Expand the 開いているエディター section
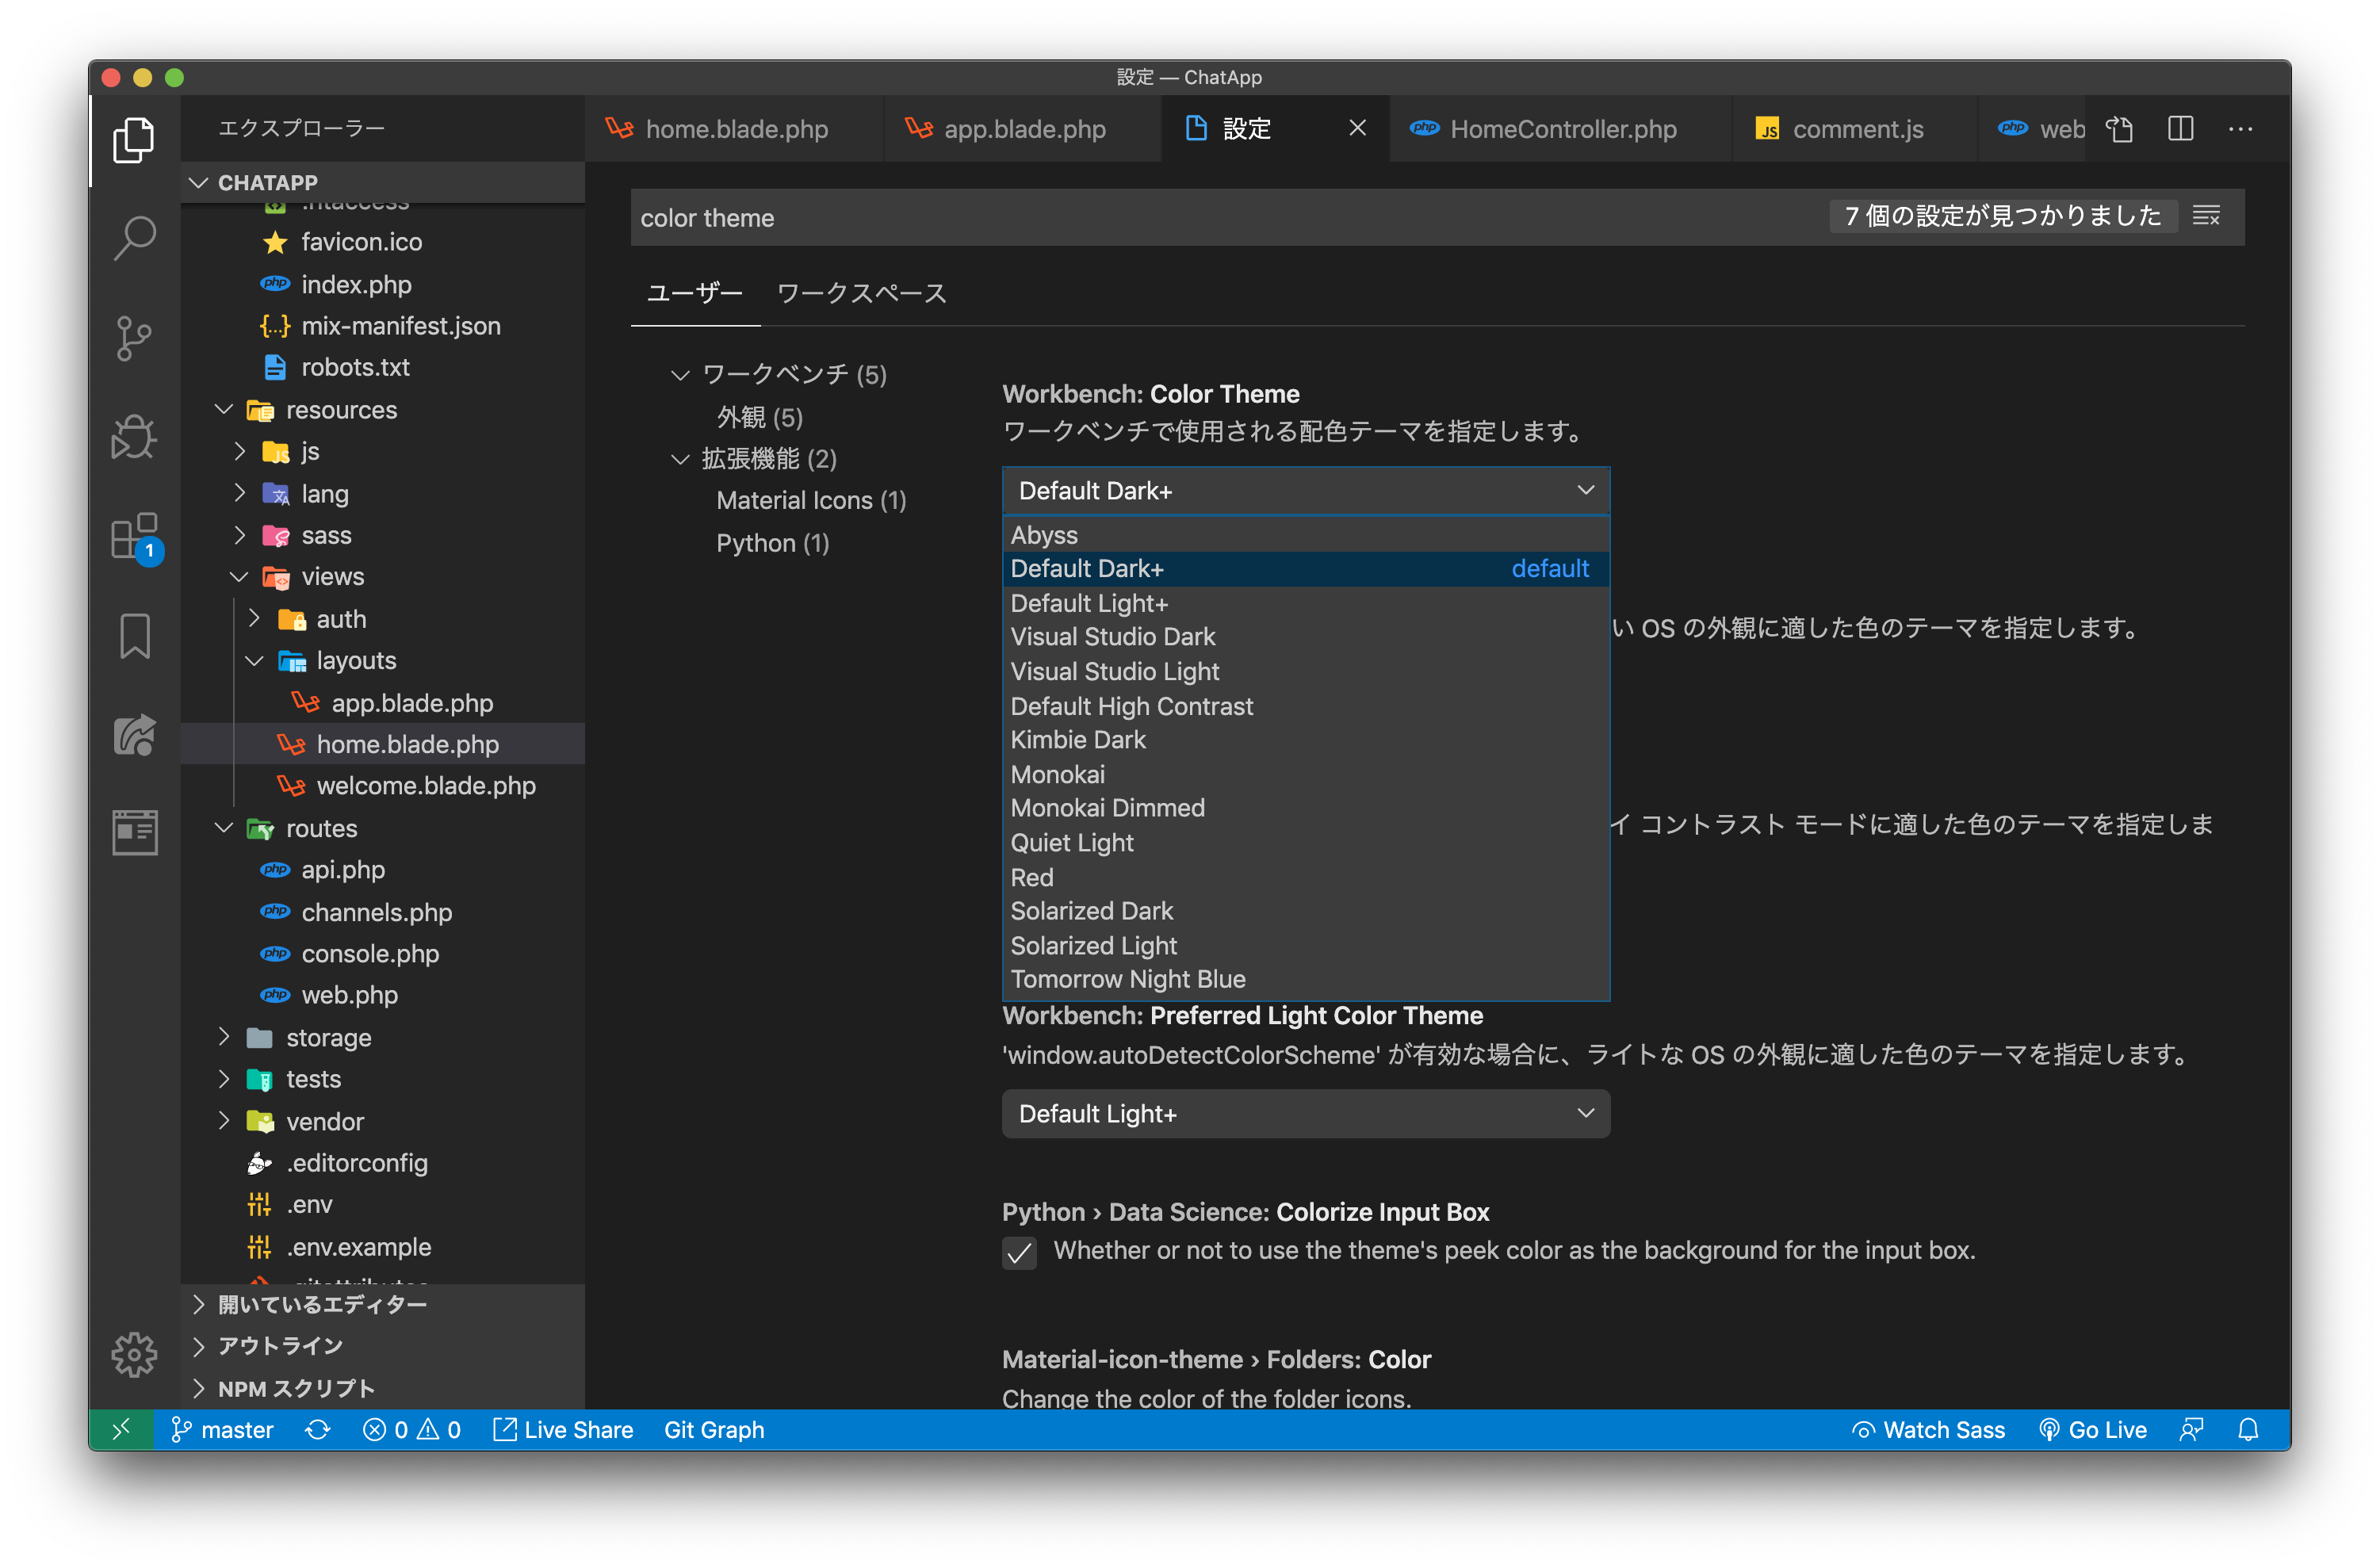This screenshot has height=1568, width=2380. click(x=383, y=1304)
